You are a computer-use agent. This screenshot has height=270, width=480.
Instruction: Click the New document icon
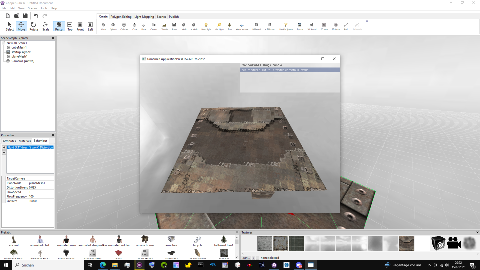click(x=8, y=16)
